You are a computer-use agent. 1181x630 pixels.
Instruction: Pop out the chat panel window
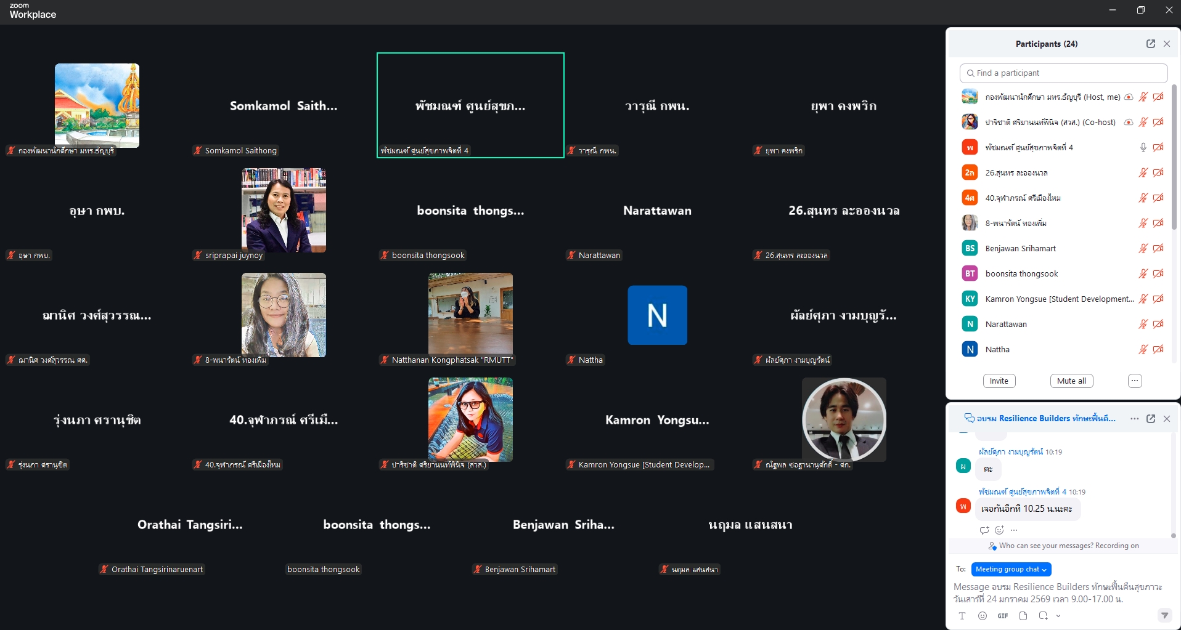tap(1150, 419)
